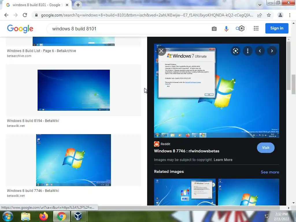
Task: Click the page vertical scrollbar thumb
Action: point(293,84)
